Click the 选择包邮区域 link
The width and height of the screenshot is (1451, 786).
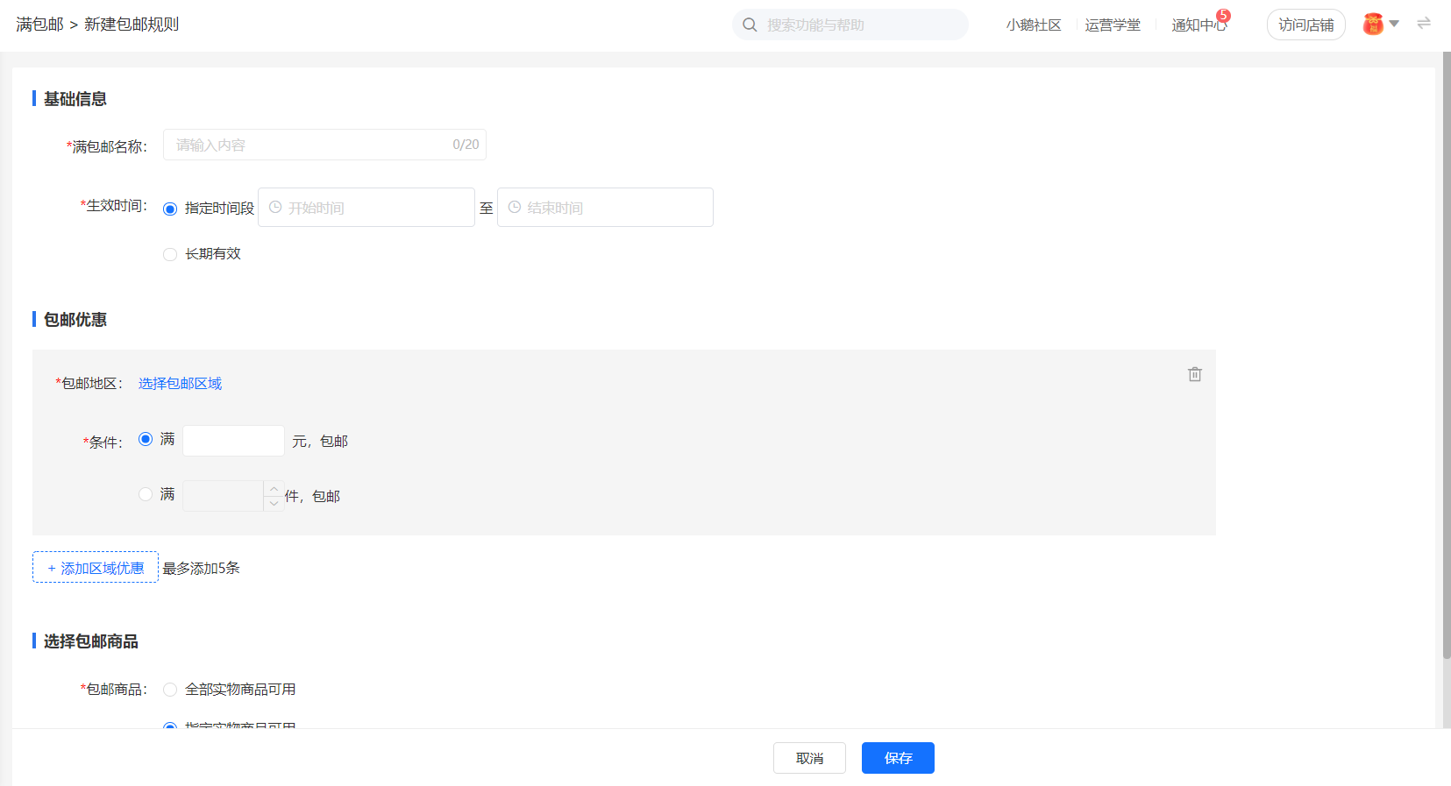180,384
